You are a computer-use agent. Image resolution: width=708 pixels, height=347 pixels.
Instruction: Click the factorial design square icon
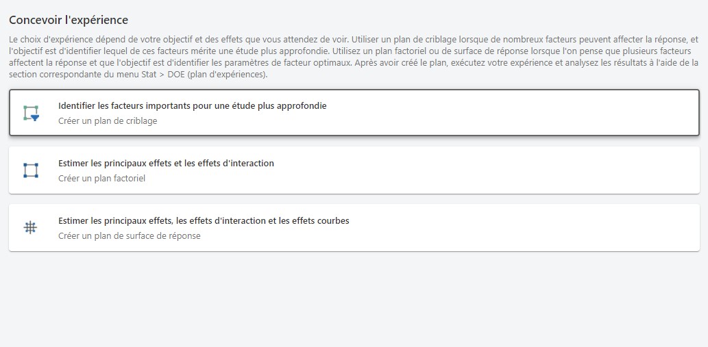pyautogui.click(x=31, y=170)
